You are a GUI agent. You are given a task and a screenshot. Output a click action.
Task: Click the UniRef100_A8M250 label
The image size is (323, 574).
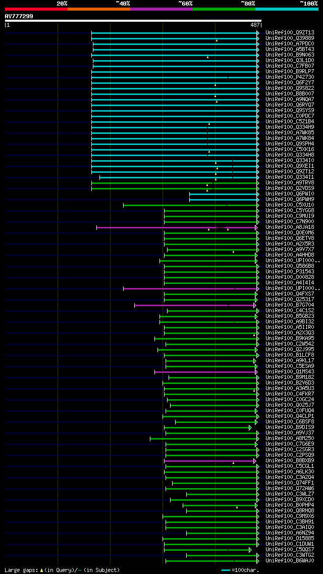point(290,439)
